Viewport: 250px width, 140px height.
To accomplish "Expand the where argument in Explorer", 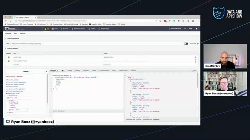I will [x=8, y=112].
